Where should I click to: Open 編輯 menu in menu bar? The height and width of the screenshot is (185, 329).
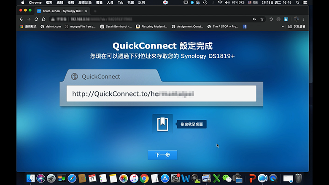tap(60, 3)
